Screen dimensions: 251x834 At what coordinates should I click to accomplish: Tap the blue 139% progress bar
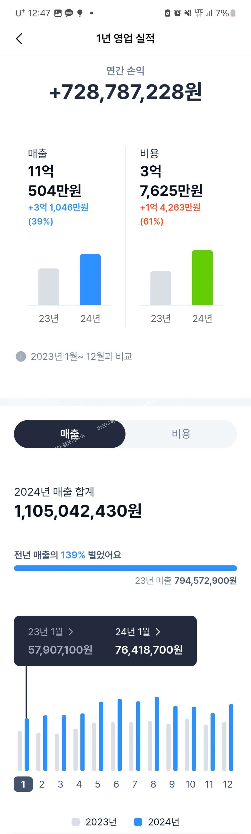[x=125, y=568]
